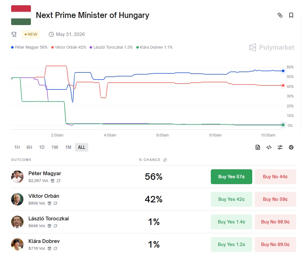302x255 pixels.
Task: Open chart settings gear icon
Action: (x=291, y=147)
